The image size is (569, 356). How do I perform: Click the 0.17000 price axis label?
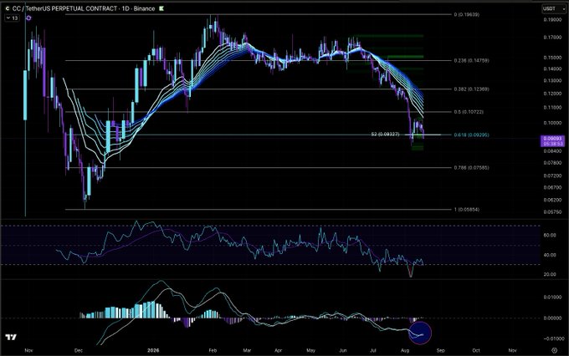point(552,38)
